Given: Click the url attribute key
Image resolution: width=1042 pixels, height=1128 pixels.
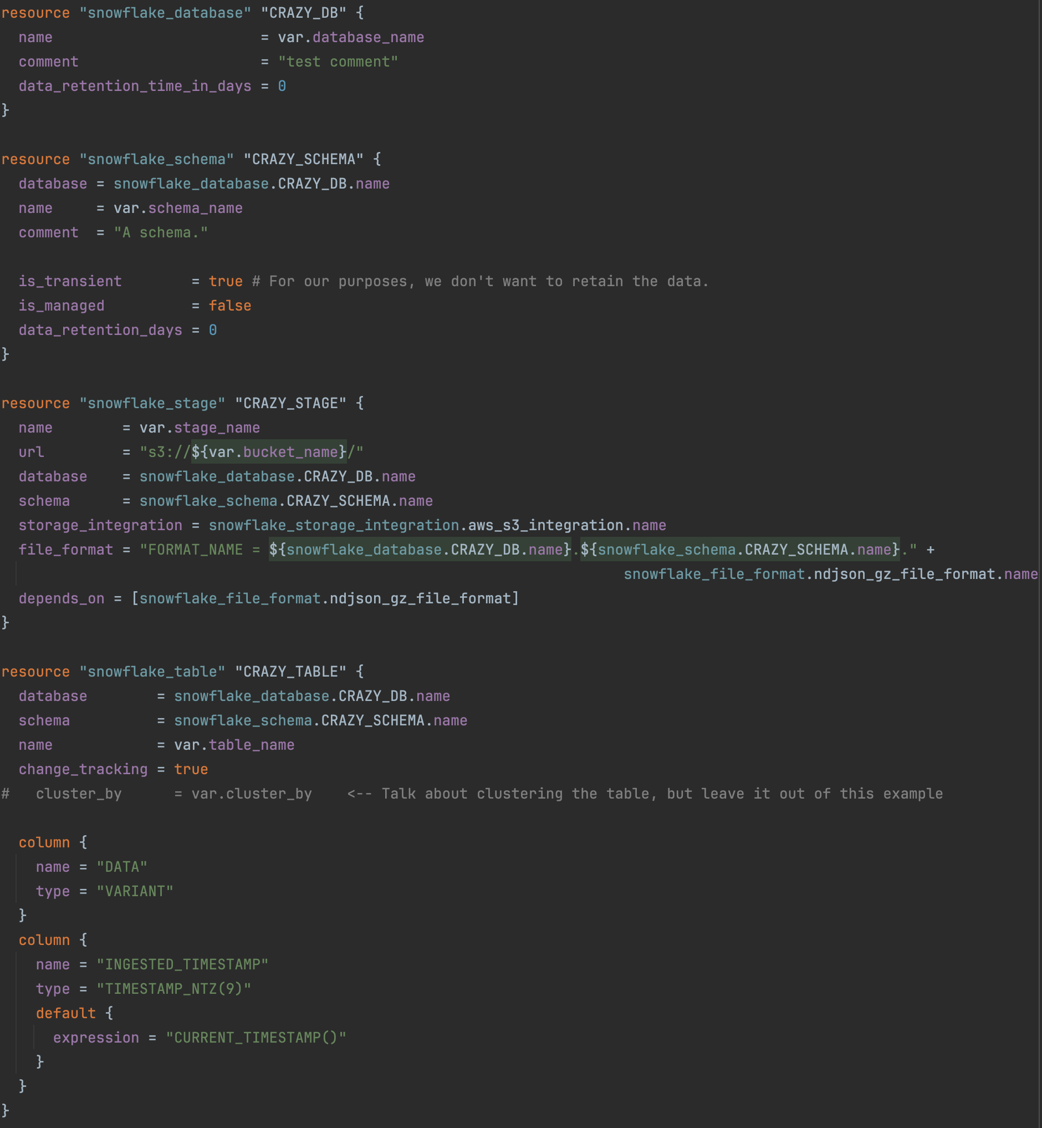Looking at the screenshot, I should 32,452.
